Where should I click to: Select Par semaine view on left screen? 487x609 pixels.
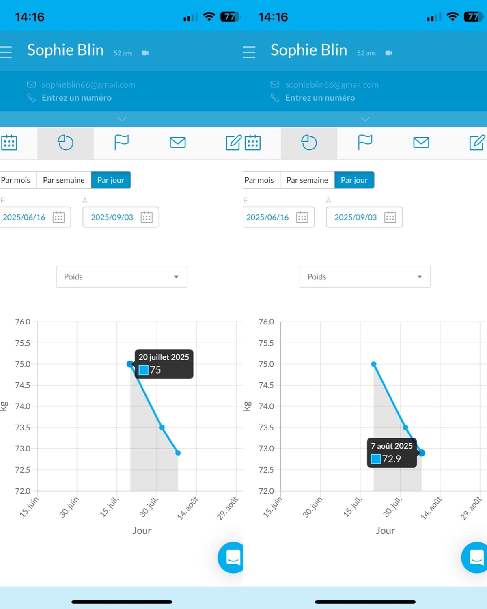click(64, 180)
